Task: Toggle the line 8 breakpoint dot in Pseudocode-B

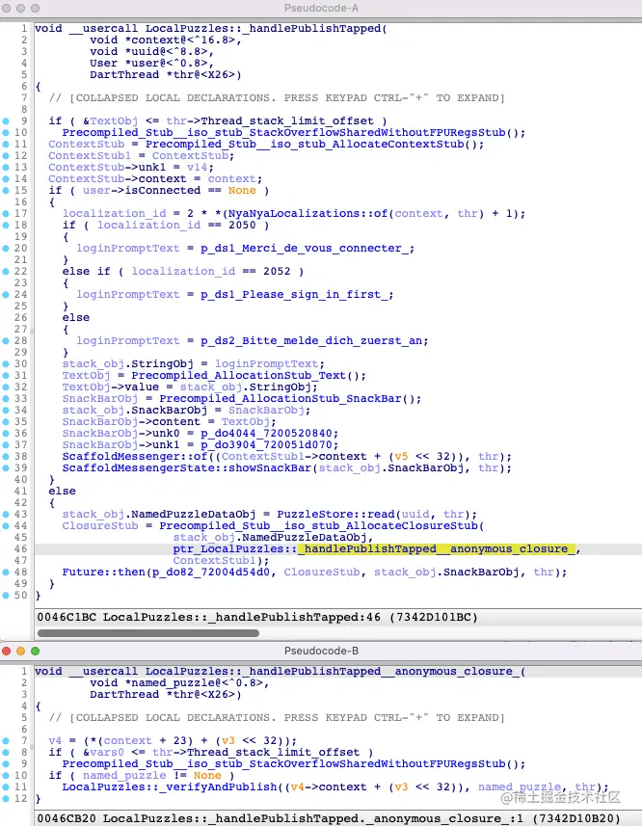Action: pos(6,752)
